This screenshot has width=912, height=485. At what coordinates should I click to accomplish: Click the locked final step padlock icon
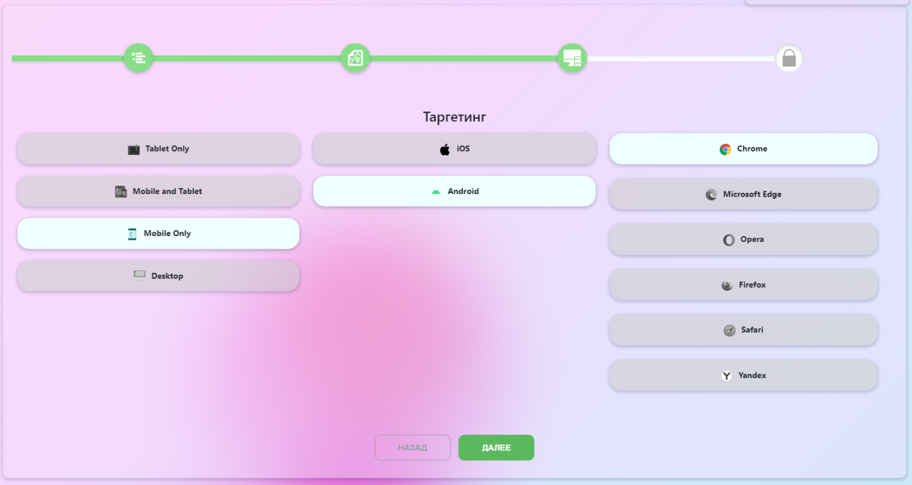789,58
